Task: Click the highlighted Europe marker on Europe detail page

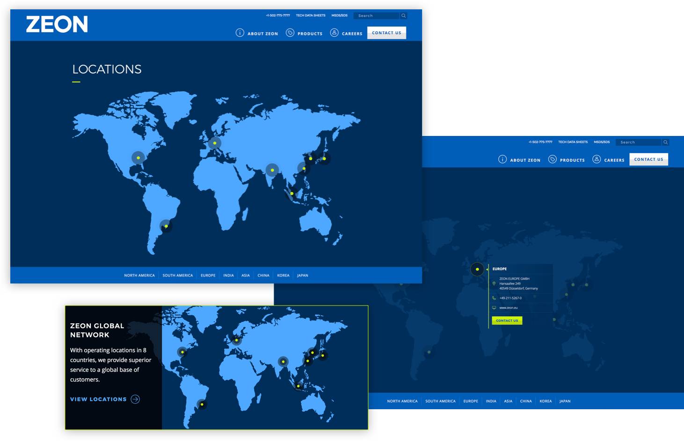Action: tap(477, 269)
